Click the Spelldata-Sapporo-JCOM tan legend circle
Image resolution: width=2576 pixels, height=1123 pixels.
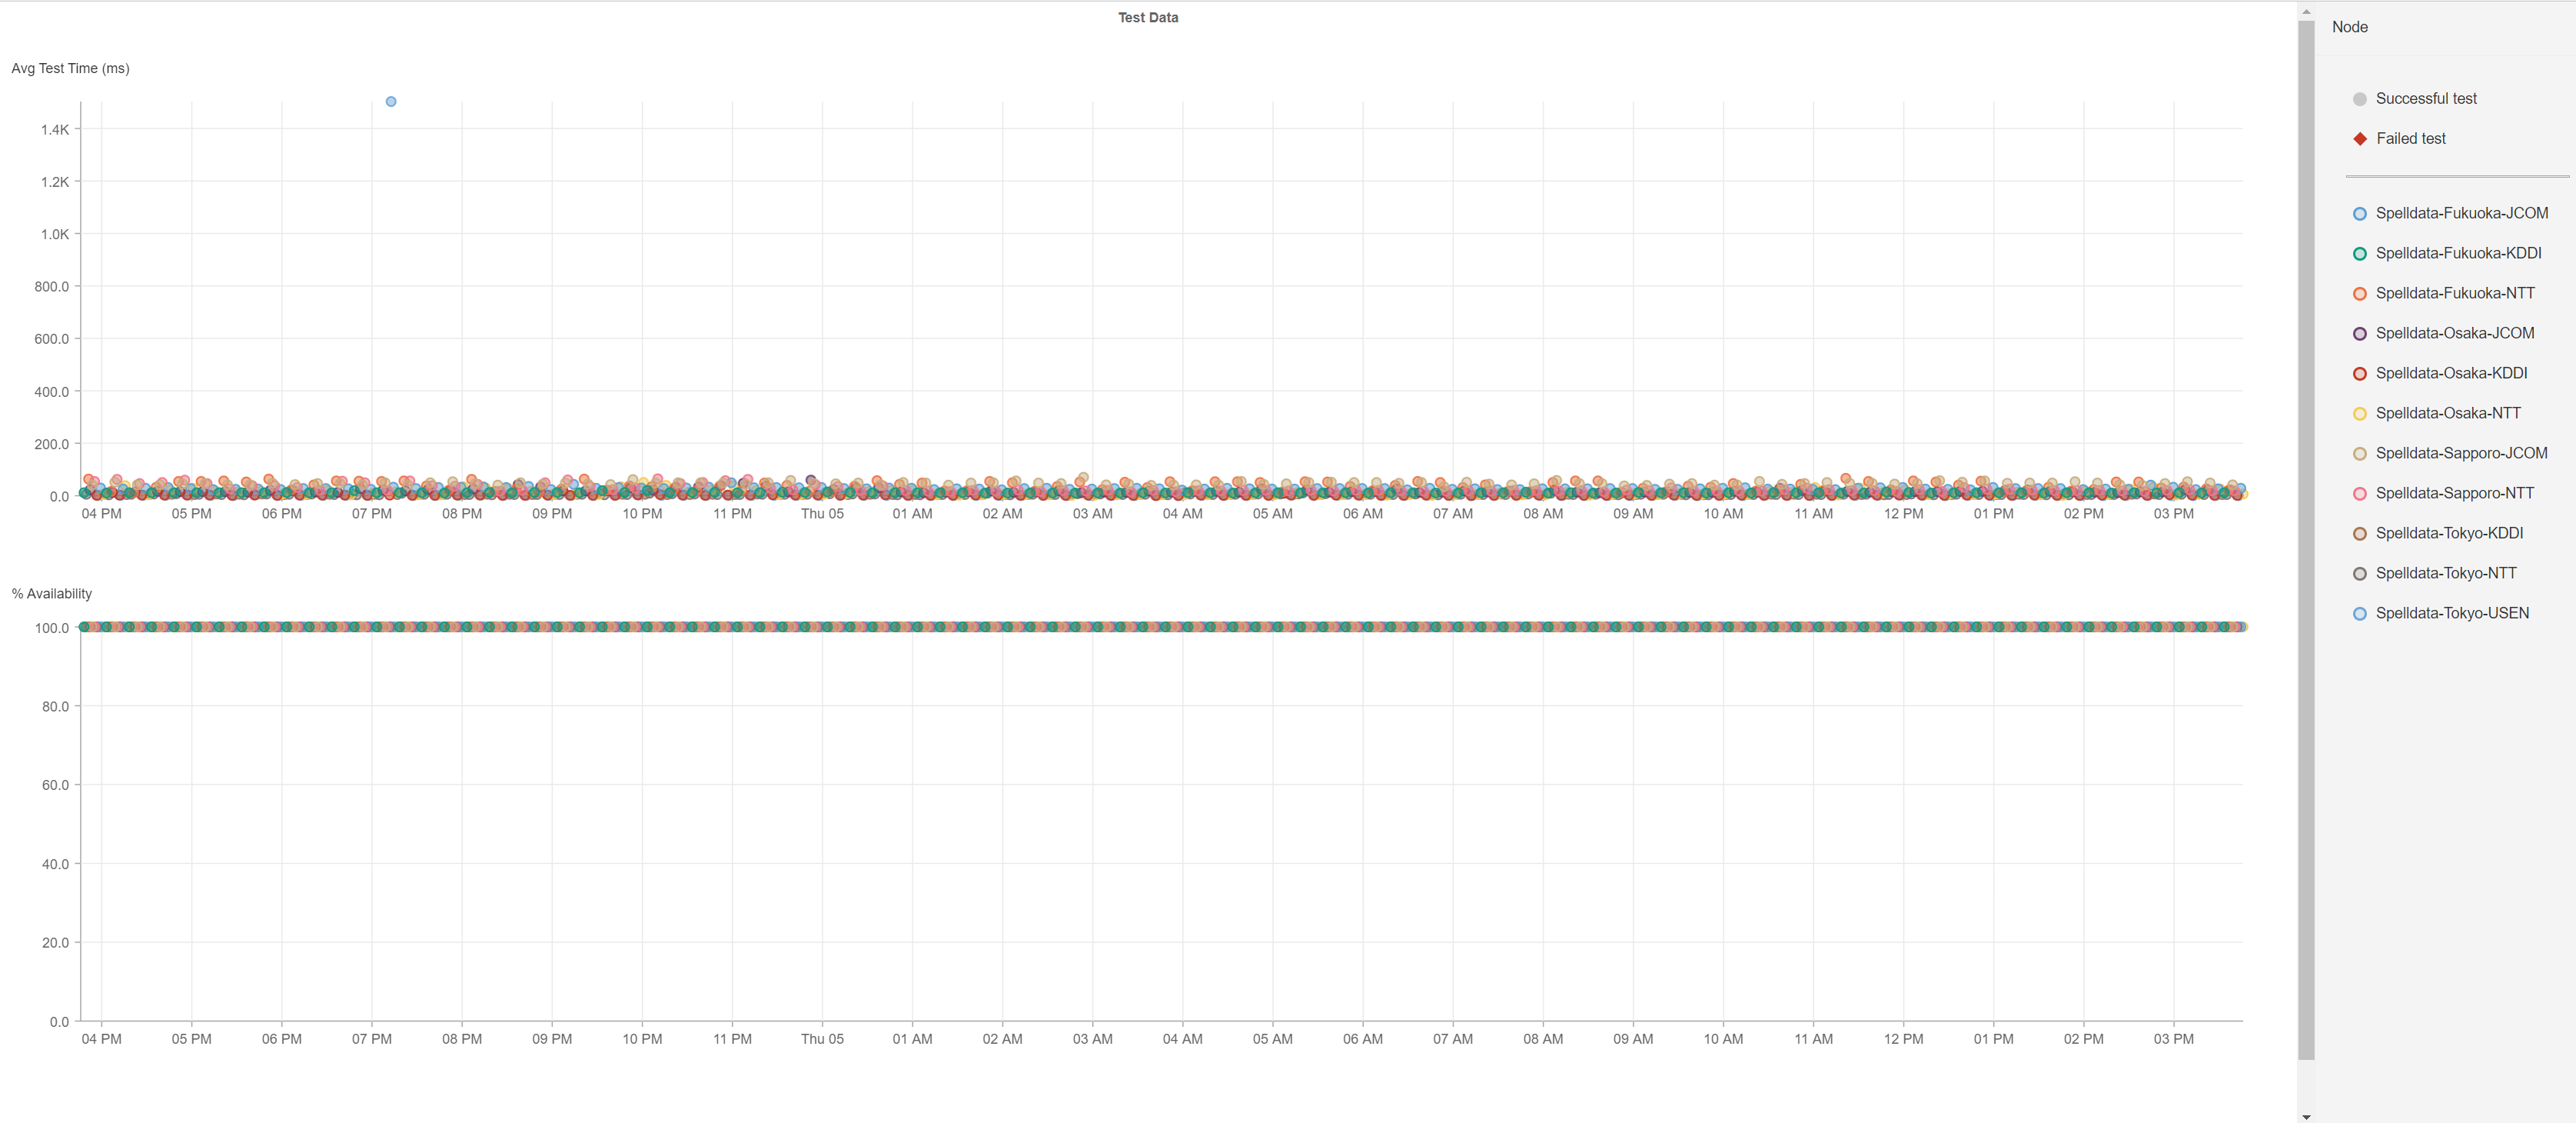coord(2360,453)
